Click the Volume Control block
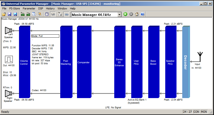Viewport: 214px width, 115px height. pos(24,62)
